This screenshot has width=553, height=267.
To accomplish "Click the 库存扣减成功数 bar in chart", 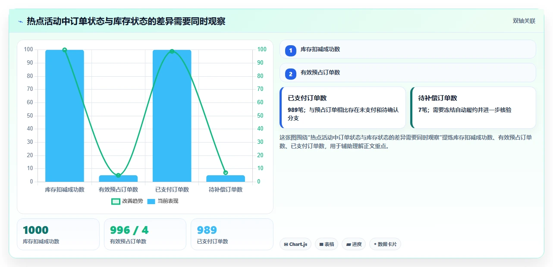I will (x=65, y=116).
